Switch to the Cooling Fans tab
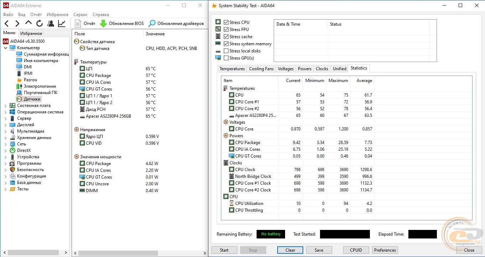The height and width of the screenshot is (257, 485). pos(261,69)
